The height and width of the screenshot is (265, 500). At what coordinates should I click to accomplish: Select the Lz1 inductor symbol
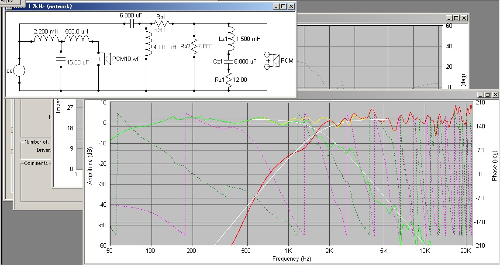[x=231, y=39]
